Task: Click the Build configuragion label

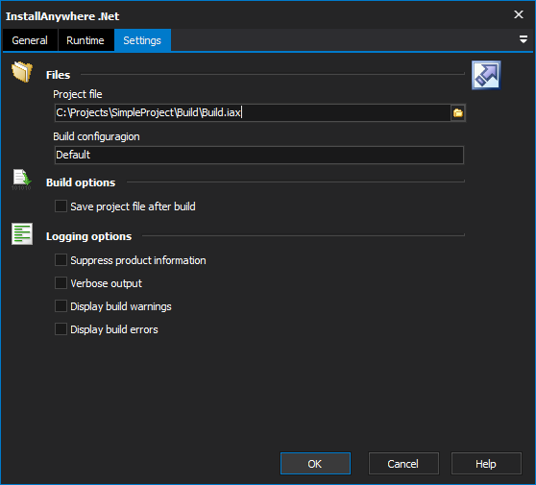Action: point(96,136)
